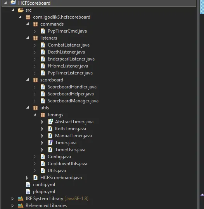The height and width of the screenshot is (209, 204).
Task: Click the vertical scrollbar thumb
Action: (x=202, y=7)
